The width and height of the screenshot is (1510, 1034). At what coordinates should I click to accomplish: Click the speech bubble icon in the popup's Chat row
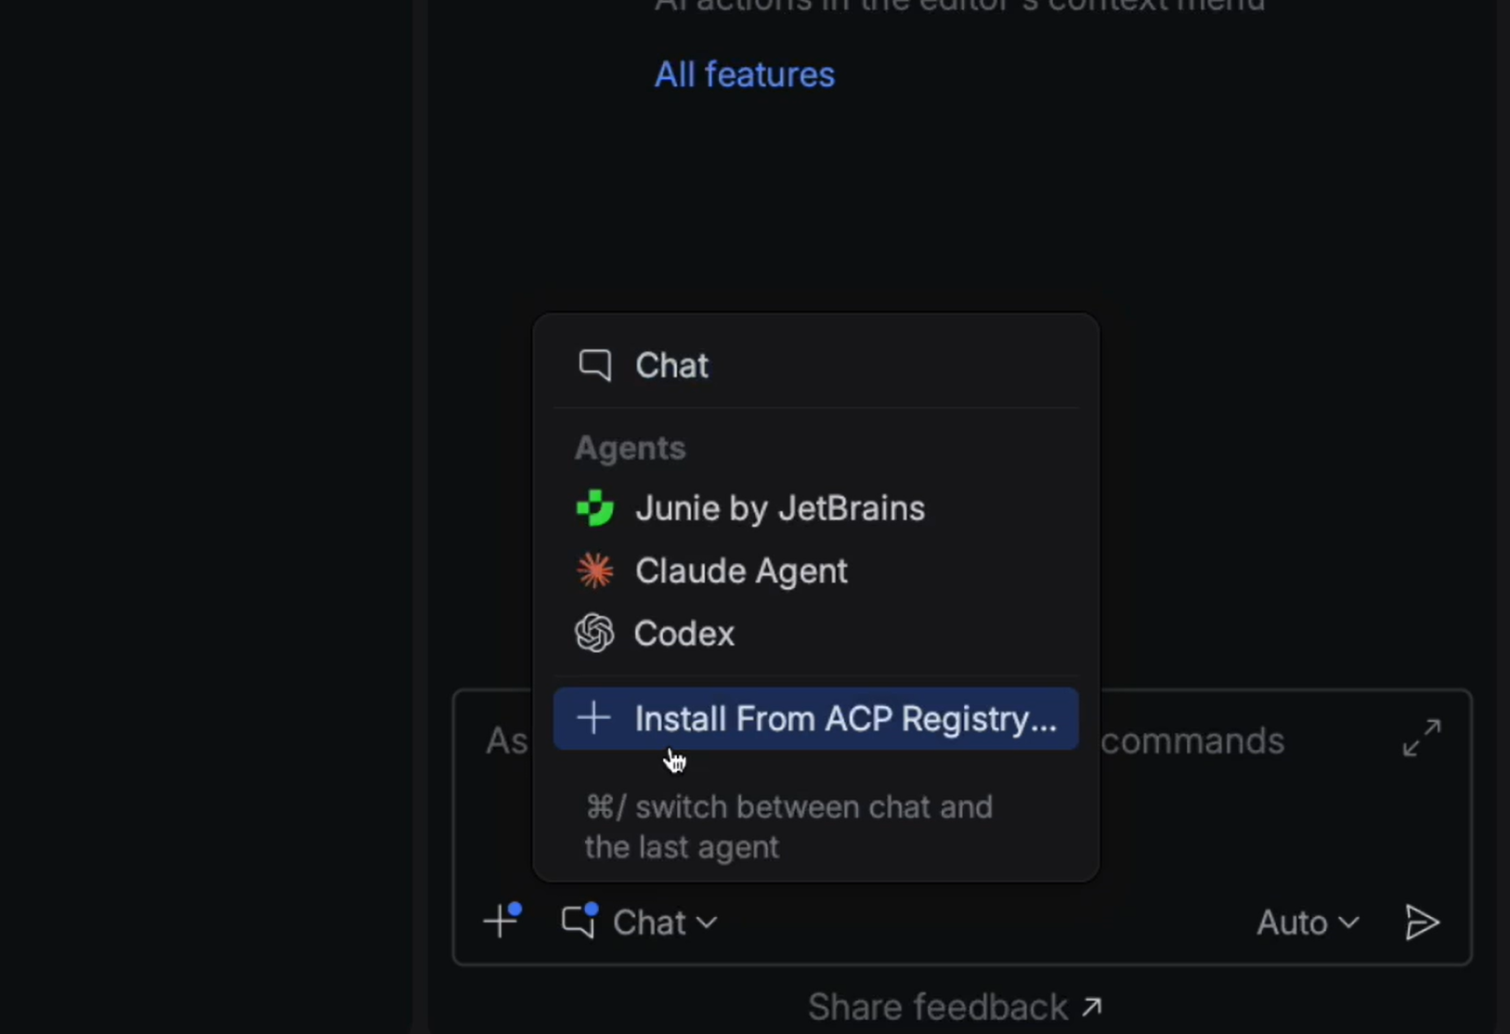tap(595, 365)
